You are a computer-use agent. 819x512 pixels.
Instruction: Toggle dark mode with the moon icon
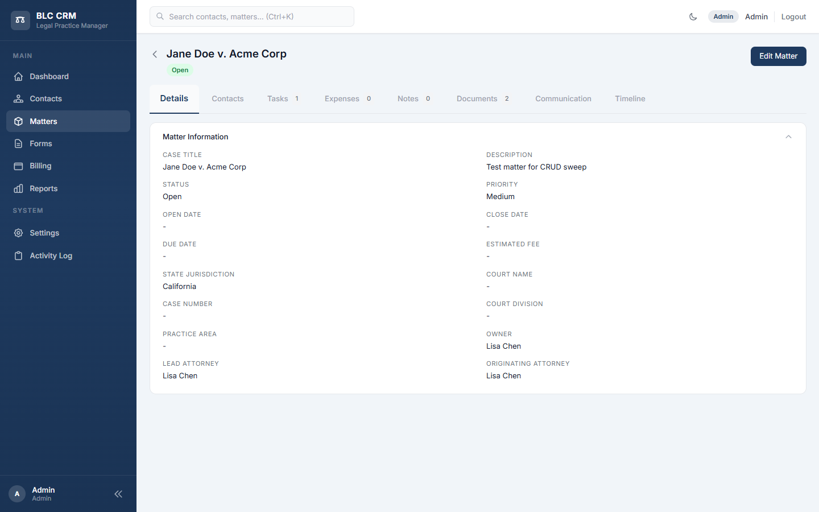pos(693,16)
